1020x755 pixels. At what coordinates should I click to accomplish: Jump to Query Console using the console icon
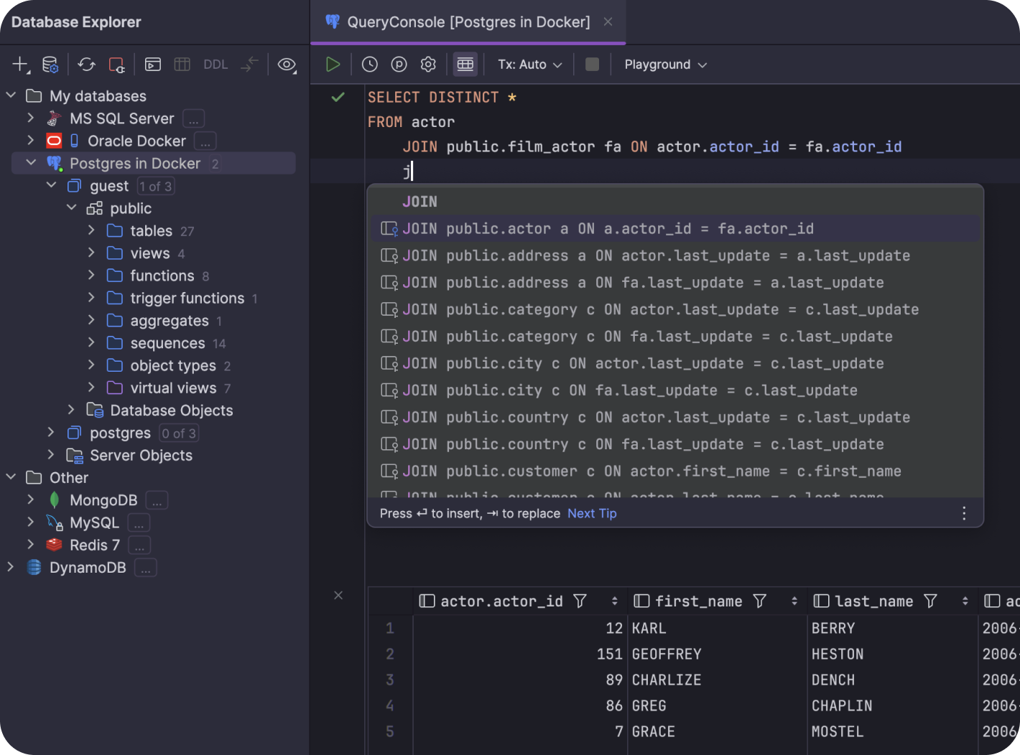[x=152, y=64]
